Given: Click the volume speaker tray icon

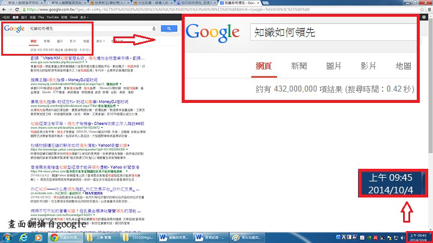Looking at the screenshot, I should (402, 238).
